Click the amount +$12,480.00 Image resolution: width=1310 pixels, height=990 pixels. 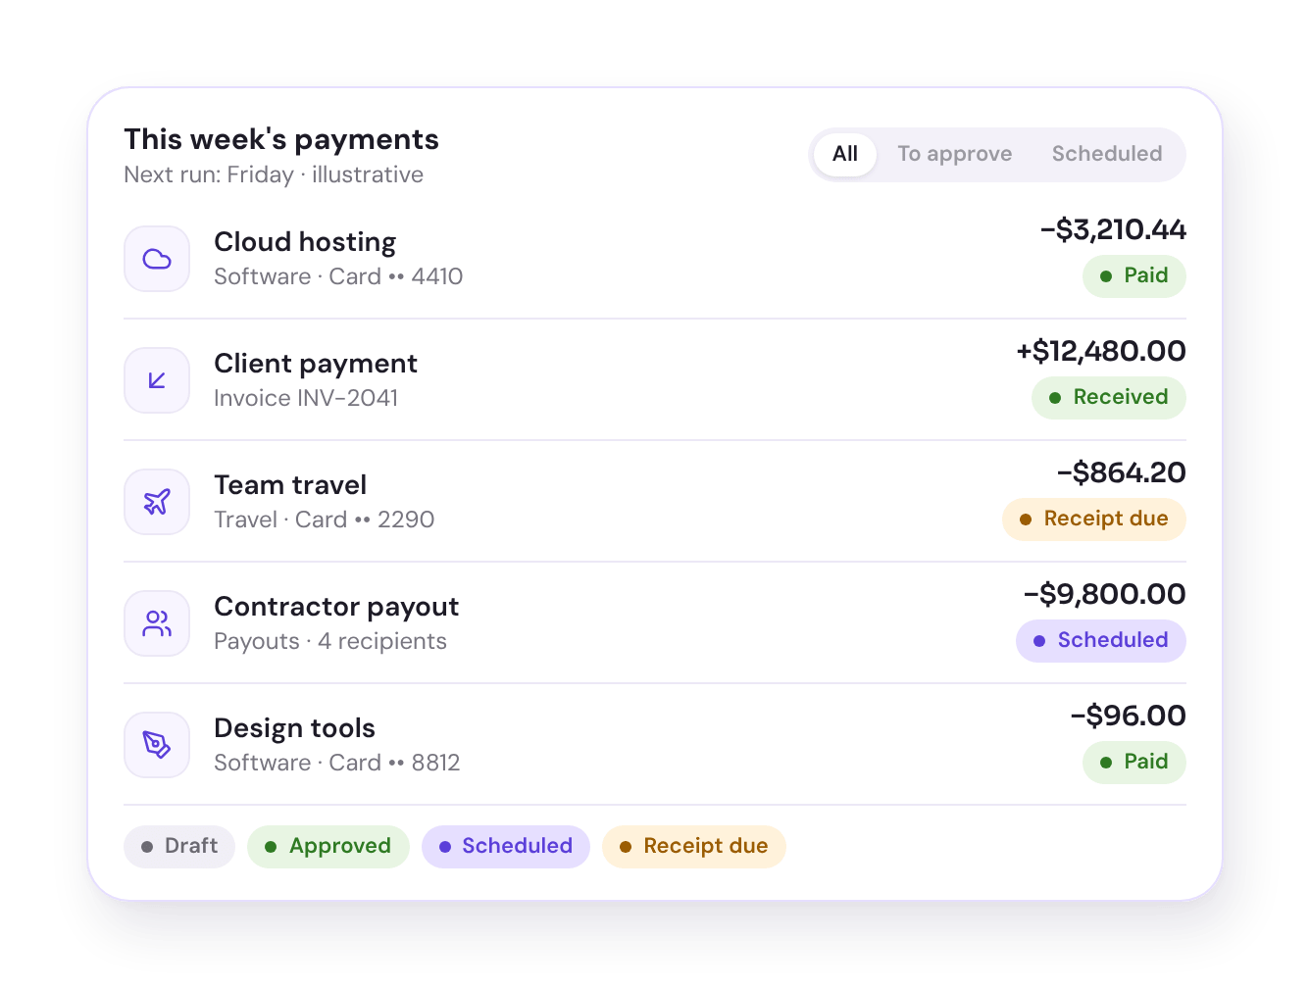pos(1101,351)
